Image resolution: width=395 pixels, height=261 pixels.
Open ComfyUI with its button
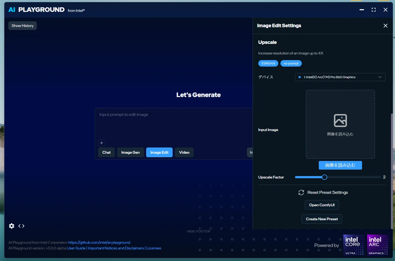pyautogui.click(x=322, y=205)
